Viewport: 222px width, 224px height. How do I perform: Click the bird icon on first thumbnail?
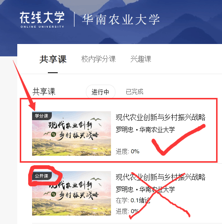tap(96, 119)
